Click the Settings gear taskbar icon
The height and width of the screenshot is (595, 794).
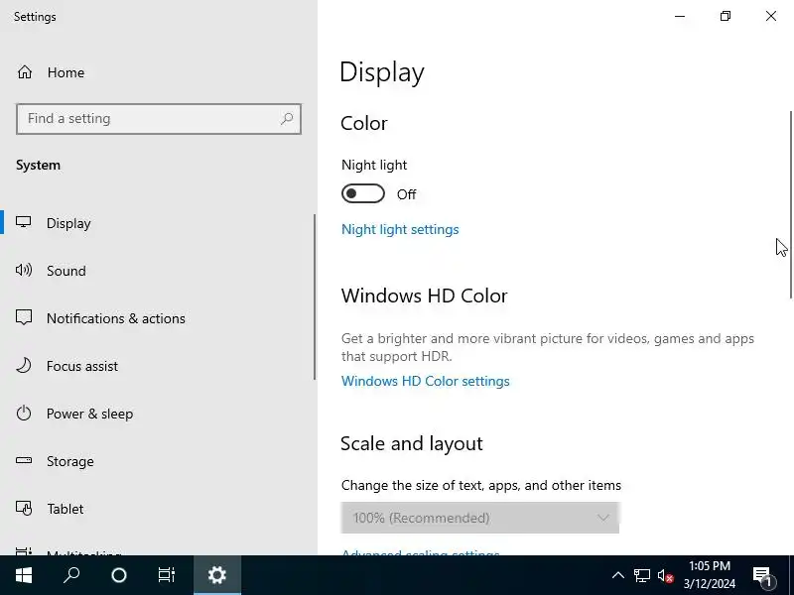(217, 575)
